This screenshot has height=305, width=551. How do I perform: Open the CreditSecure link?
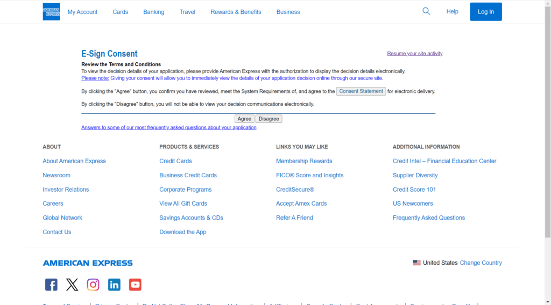295,190
